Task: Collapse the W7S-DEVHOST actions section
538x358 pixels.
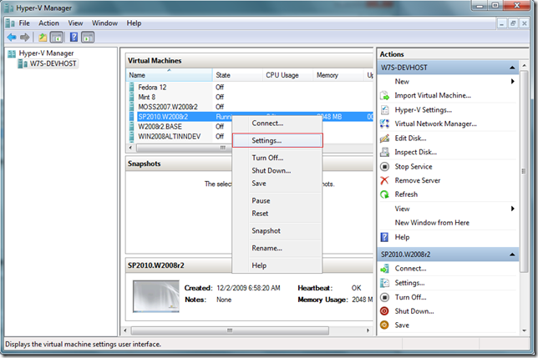Action: [x=512, y=68]
